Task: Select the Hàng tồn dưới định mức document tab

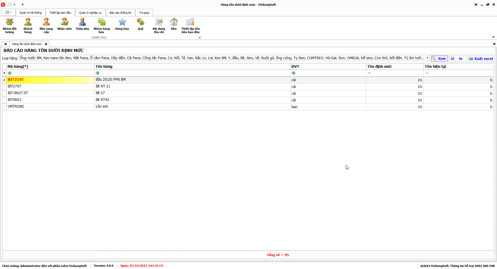Action: pyautogui.click(x=27, y=44)
